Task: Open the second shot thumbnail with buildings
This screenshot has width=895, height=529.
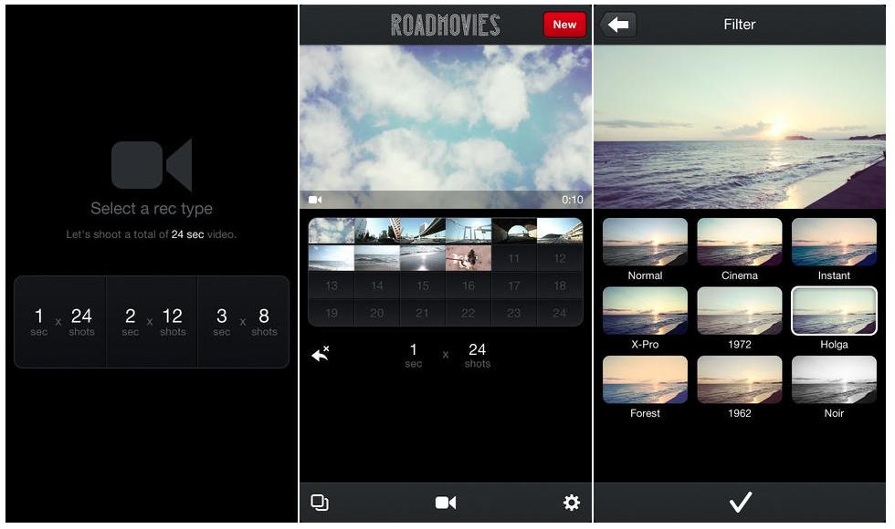Action: tap(377, 231)
